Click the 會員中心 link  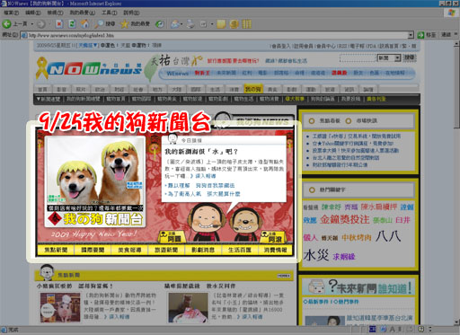326,46
